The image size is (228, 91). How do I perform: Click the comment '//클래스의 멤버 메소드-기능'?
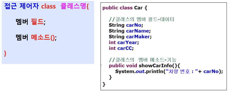click(x=143, y=60)
